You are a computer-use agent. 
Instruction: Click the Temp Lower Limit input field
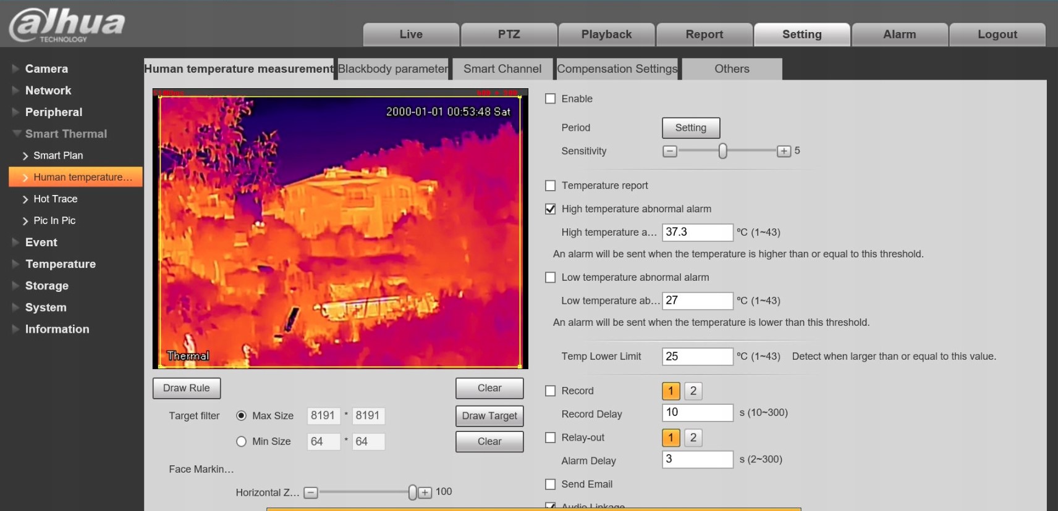click(x=697, y=357)
